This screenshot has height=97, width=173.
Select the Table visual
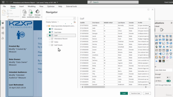click(164, 50)
